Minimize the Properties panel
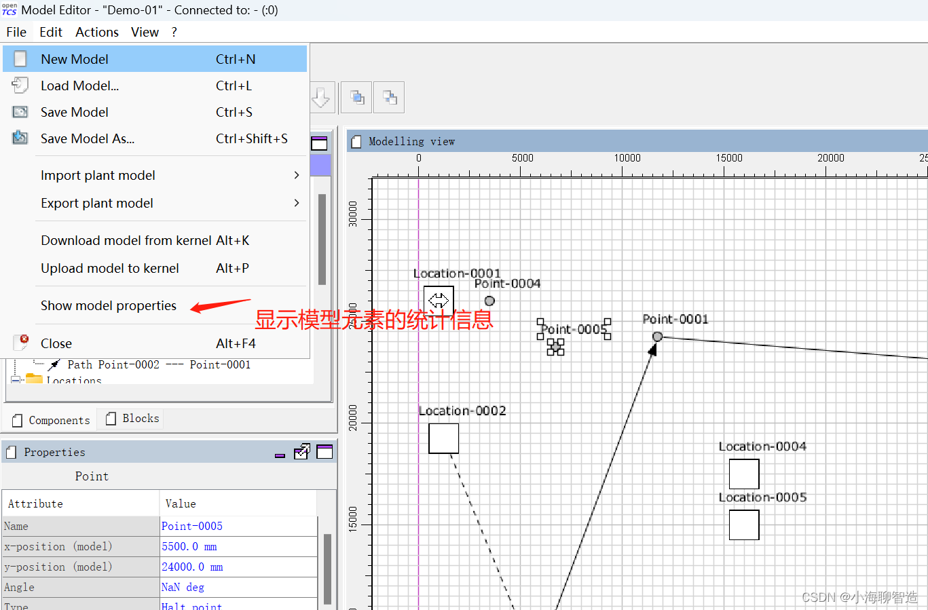Screen dimensions: 928x610 coord(280,454)
